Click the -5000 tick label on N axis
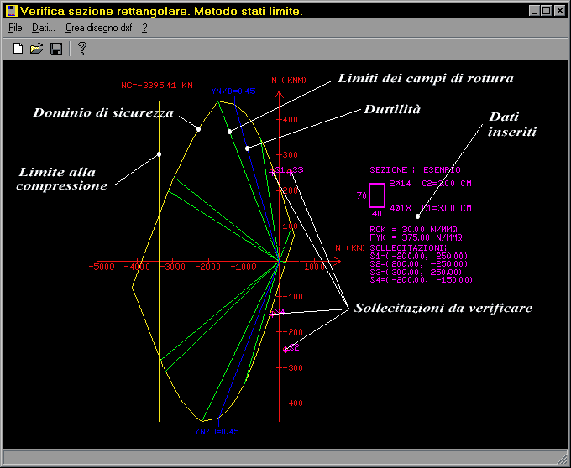 click(x=102, y=267)
